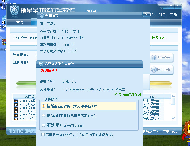The image size is (190, 146).
Task: Maximize the Rising main window
Action: point(171,6)
